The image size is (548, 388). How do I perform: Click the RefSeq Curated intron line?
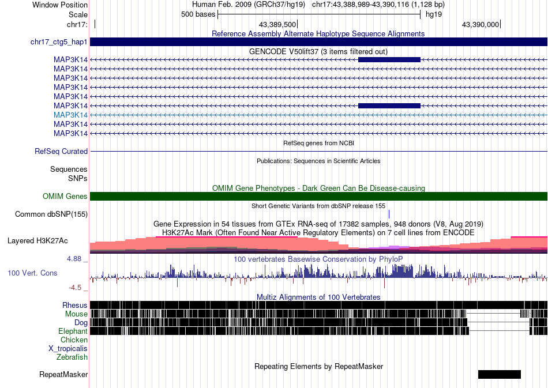pyautogui.click(x=318, y=151)
